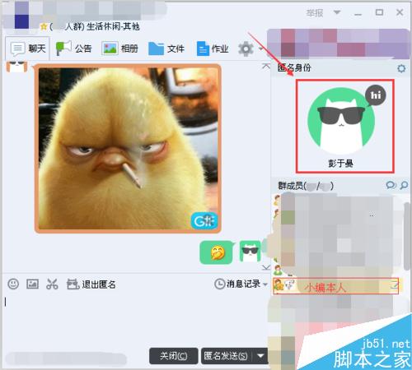The width and height of the screenshot is (412, 370).
Task: Open the title bar dropdown arrow next to 举报
Action: point(337,12)
